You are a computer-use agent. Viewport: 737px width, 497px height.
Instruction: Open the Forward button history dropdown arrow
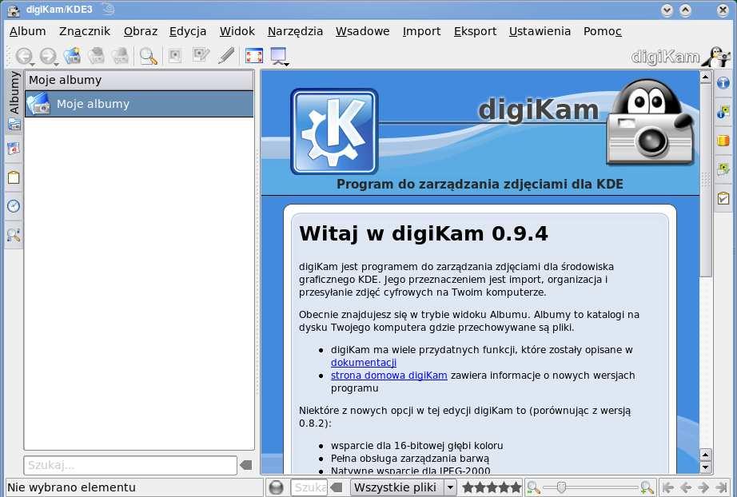coord(56,64)
